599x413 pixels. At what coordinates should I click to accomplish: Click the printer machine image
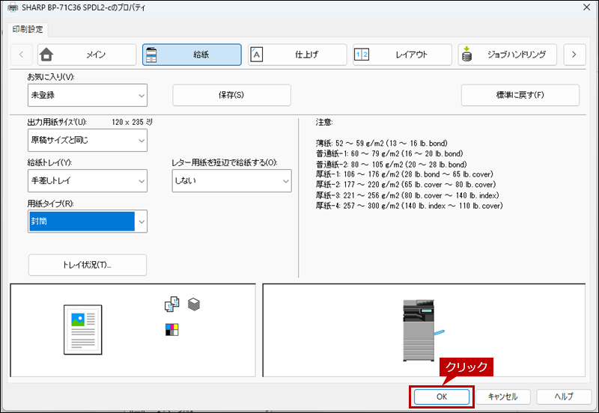[x=419, y=328]
